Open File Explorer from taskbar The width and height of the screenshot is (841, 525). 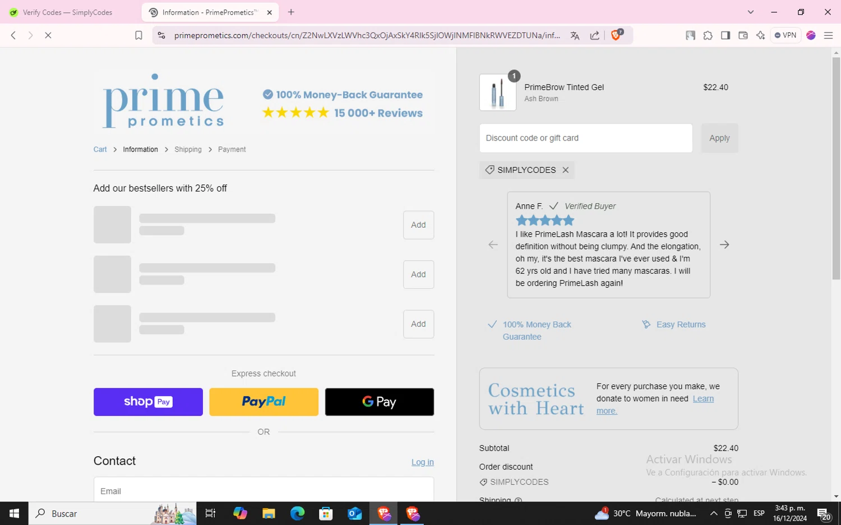(269, 513)
